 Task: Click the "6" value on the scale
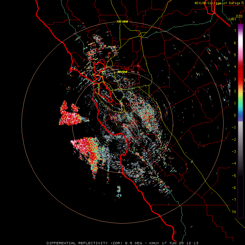coord(235,43)
